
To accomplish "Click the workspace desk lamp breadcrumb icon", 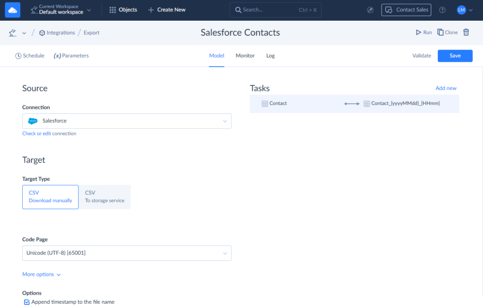I will tap(12, 33).
